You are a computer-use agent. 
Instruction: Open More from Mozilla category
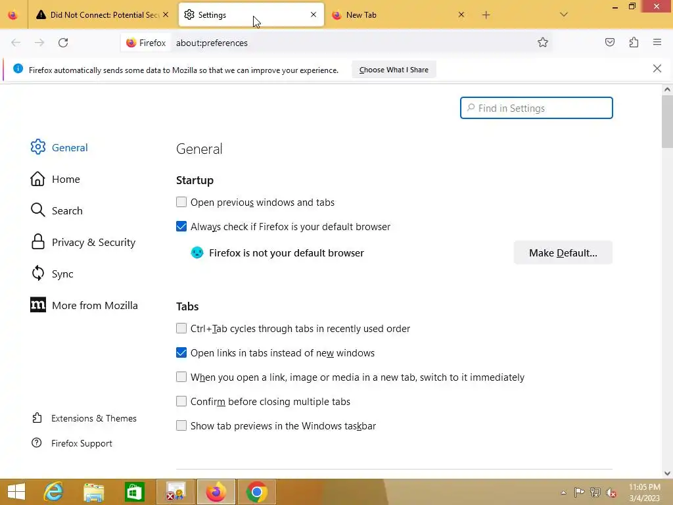tap(84, 305)
